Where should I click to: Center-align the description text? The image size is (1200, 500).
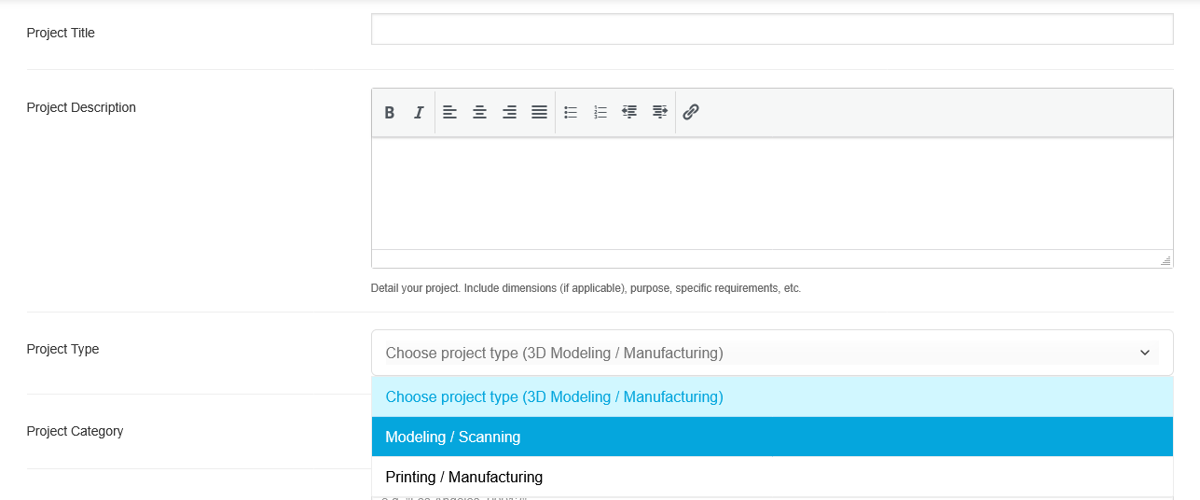(x=479, y=112)
